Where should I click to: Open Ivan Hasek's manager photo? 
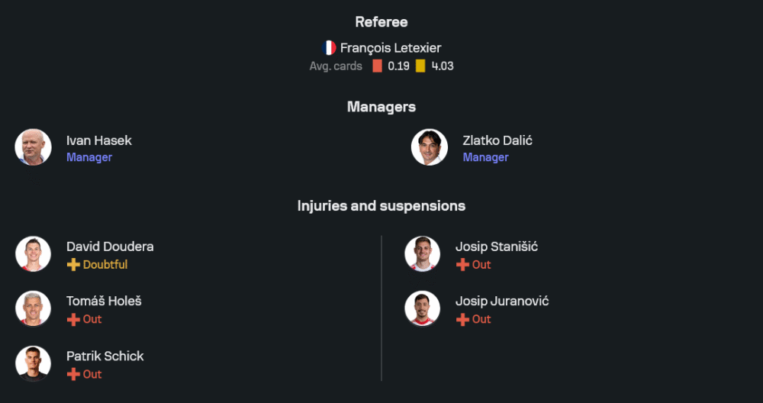[x=33, y=147]
